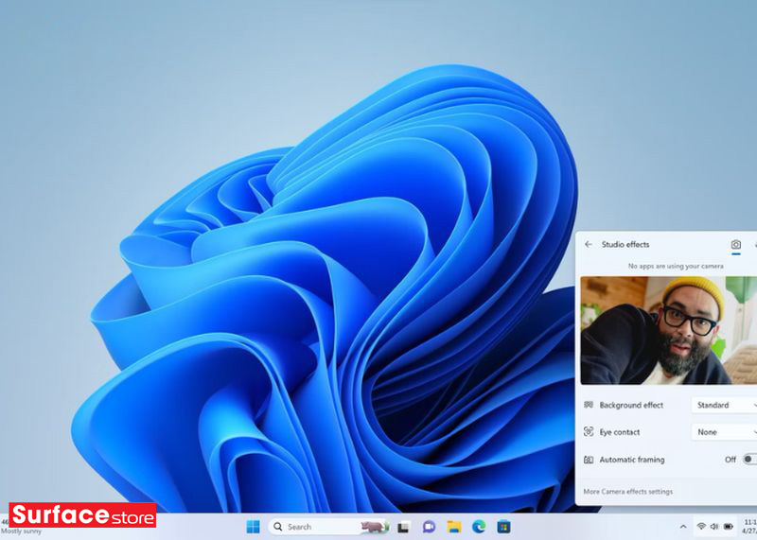Expand the hidden system tray icons chevron
Image resolution: width=757 pixels, height=540 pixels.
[683, 527]
